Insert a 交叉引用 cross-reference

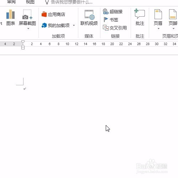115,28
